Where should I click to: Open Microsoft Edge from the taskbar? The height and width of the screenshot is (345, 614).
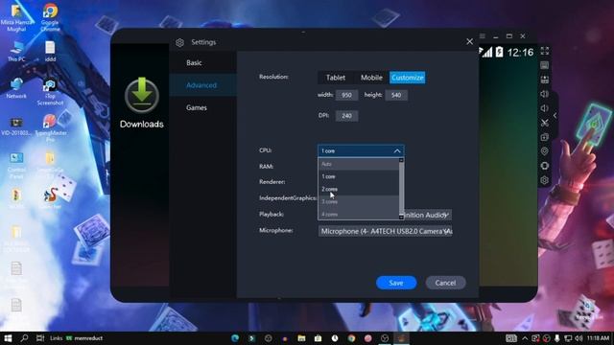(x=235, y=338)
